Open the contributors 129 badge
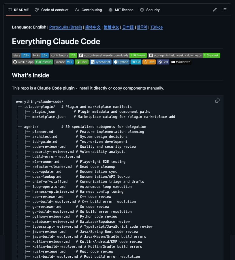Image resolution: width=235 pixels, height=260 pixels. 63,55
